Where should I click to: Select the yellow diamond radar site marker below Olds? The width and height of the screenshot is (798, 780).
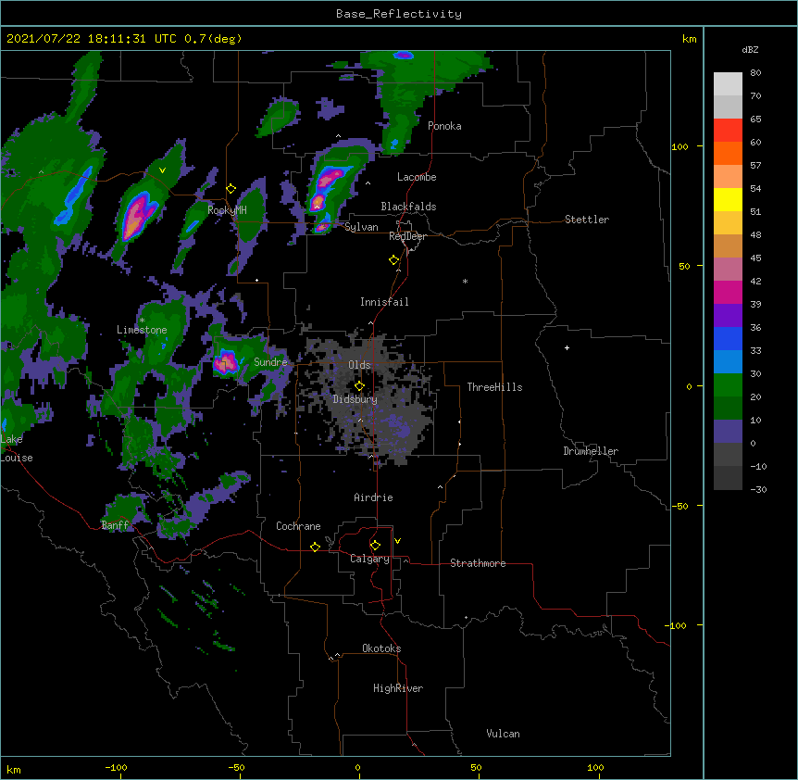tap(359, 386)
